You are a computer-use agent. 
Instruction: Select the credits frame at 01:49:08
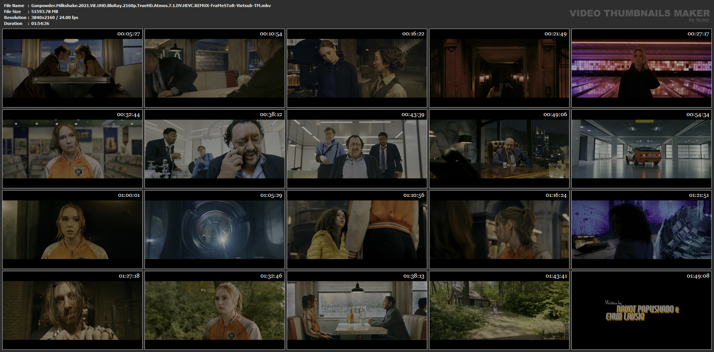[641, 310]
